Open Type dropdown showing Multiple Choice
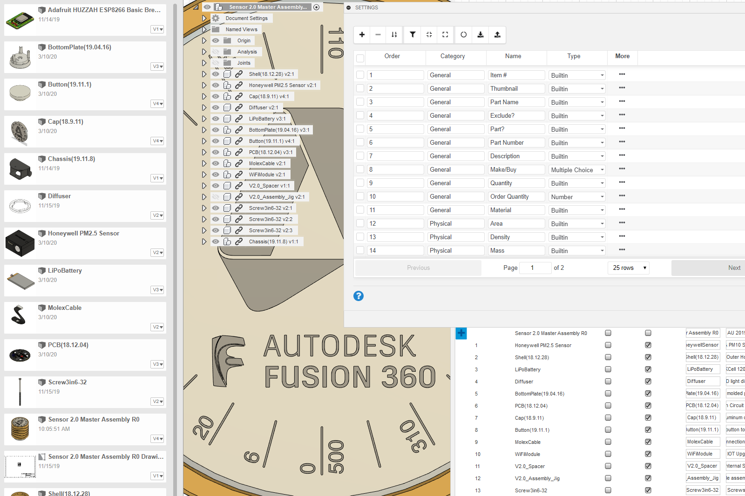The width and height of the screenshot is (745, 496). coord(577,170)
